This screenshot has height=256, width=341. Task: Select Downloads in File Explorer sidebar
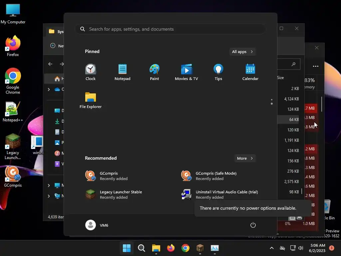pos(59,121)
